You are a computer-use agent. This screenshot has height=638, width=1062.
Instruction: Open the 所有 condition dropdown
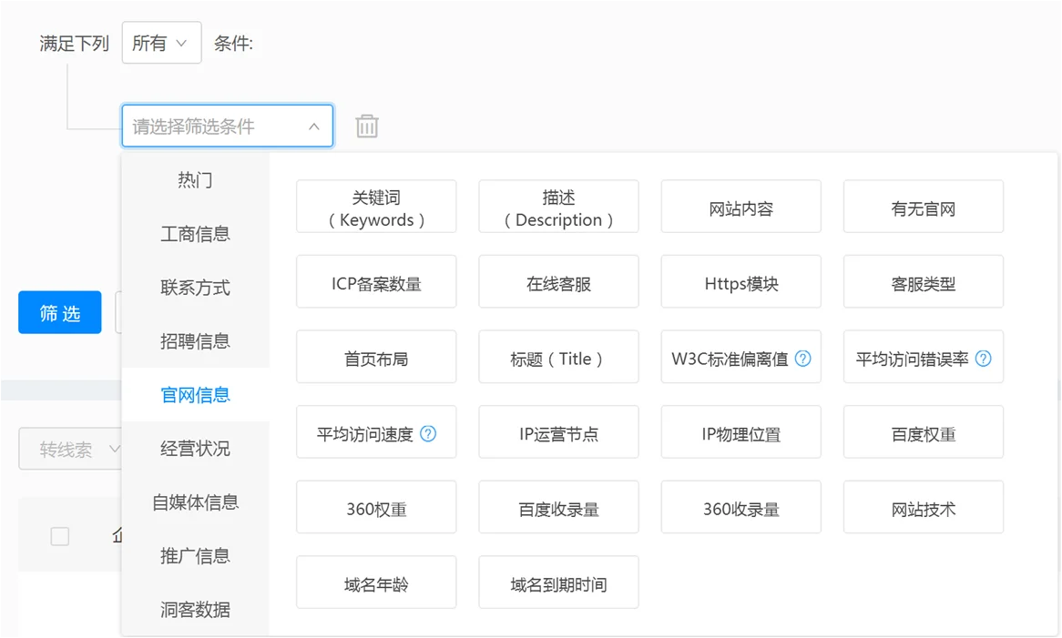161,42
